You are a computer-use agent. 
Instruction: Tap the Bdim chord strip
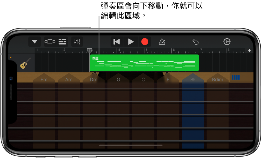pos(217,111)
